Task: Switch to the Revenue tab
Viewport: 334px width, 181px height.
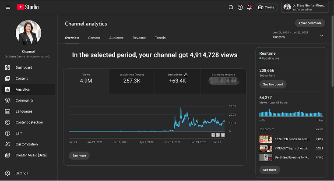Action: [x=139, y=38]
